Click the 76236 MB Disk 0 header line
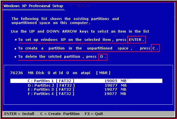The width and height of the screenshot is (177, 119). coord(60,73)
